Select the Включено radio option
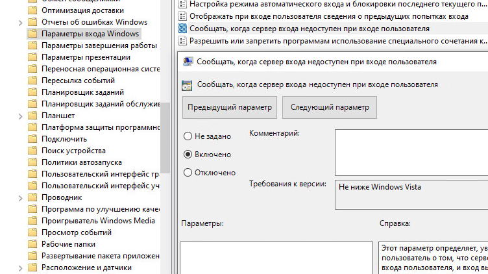The image size is (488, 274). click(188, 155)
